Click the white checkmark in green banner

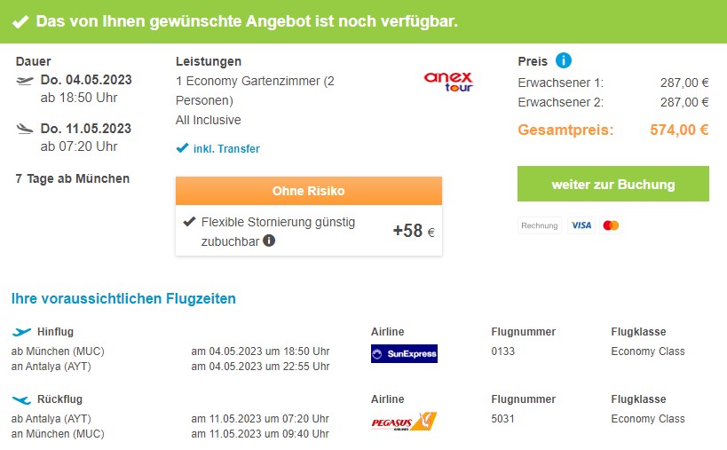[20, 21]
